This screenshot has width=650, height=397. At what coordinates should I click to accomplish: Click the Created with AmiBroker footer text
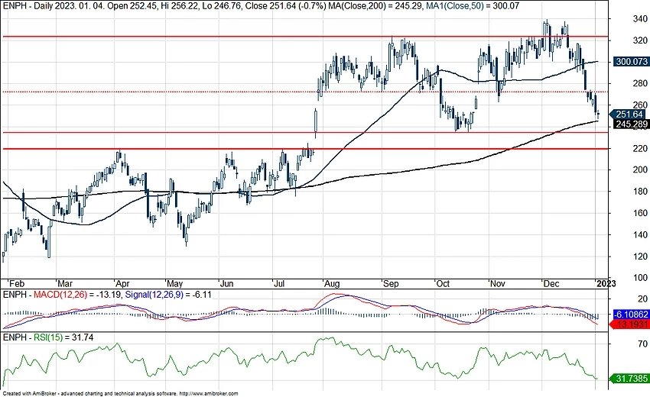(x=120, y=394)
